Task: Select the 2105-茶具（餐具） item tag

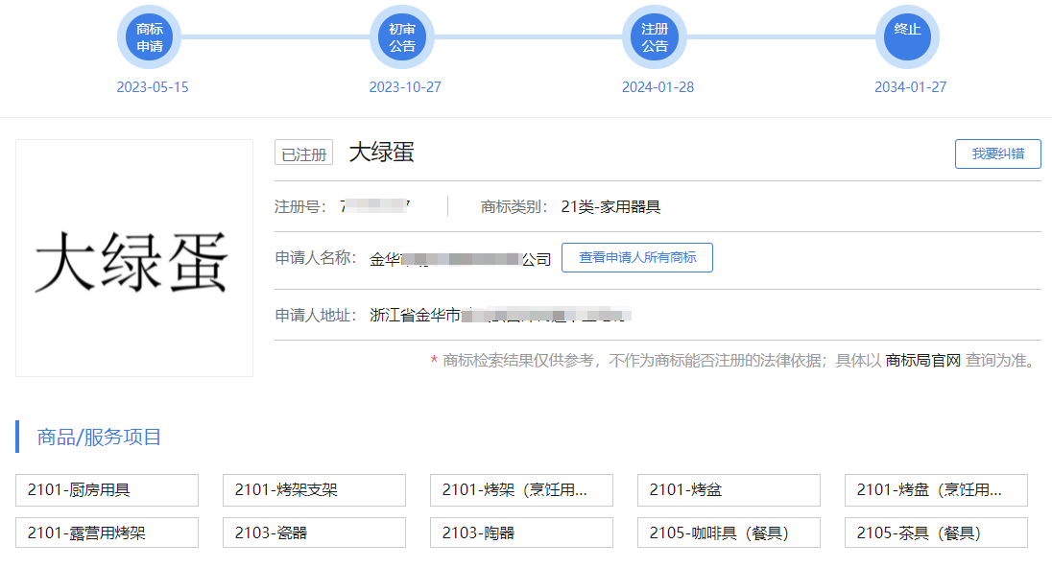Action: pyautogui.click(x=936, y=532)
